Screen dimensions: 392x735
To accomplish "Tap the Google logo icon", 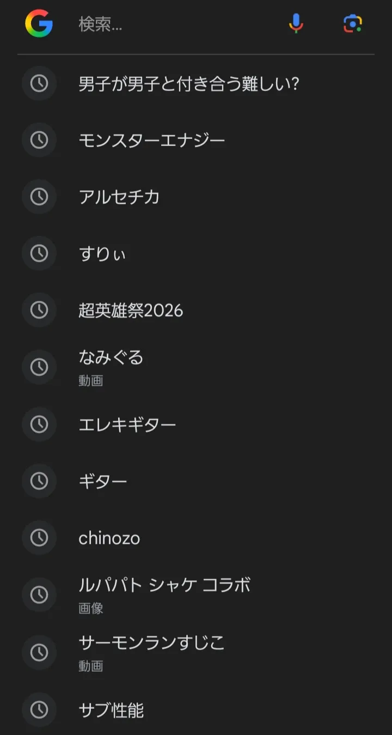I will tap(39, 24).
